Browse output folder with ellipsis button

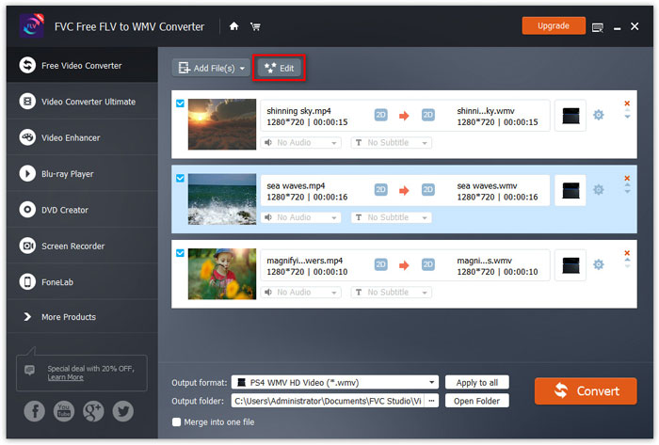pyautogui.click(x=431, y=401)
